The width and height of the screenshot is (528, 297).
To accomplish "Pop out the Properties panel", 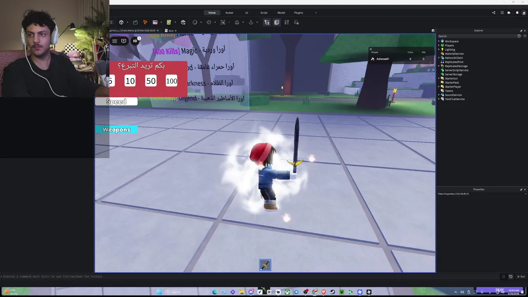I will [x=521, y=189].
